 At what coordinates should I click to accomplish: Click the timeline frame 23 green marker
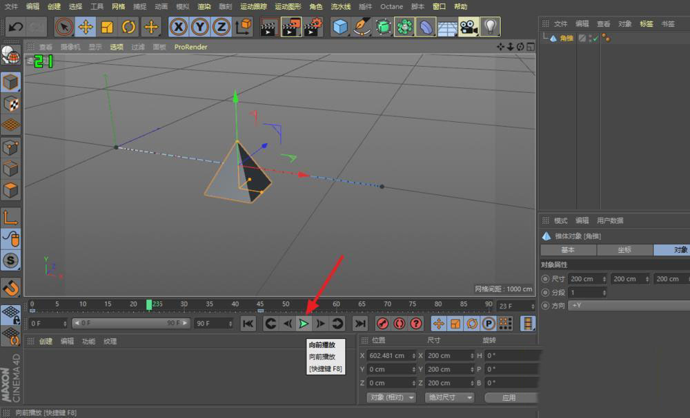(x=149, y=304)
